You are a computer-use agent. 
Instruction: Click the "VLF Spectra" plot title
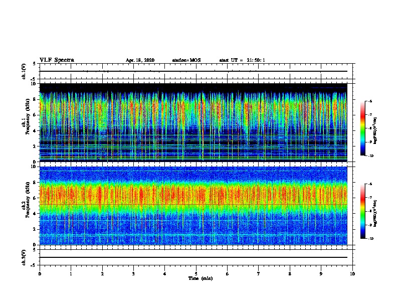(x=57, y=60)
